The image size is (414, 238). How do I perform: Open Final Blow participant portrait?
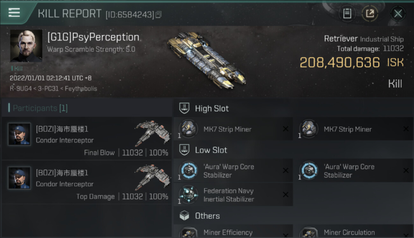point(19,134)
